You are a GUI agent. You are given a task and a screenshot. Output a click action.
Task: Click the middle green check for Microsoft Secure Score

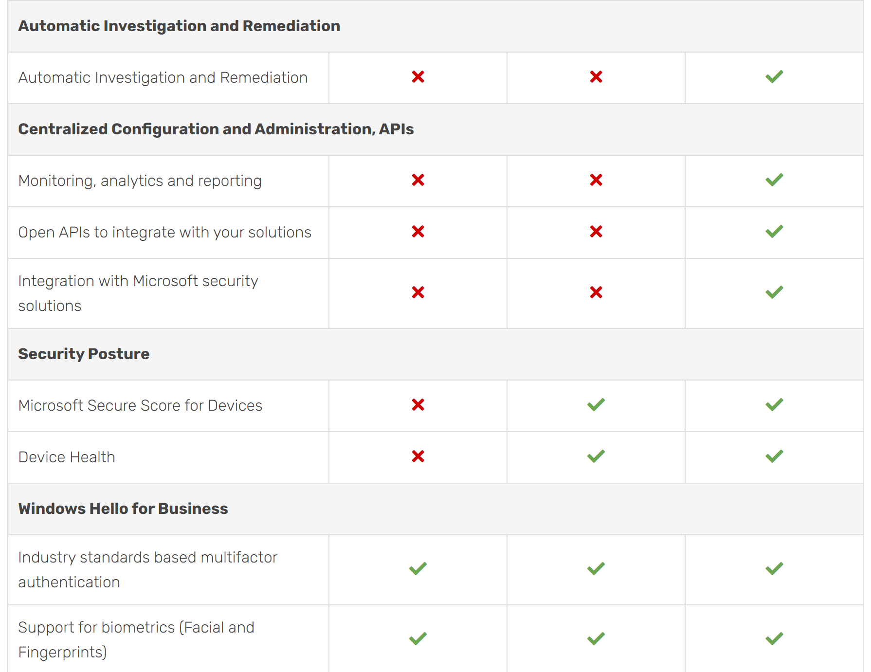[x=596, y=405]
